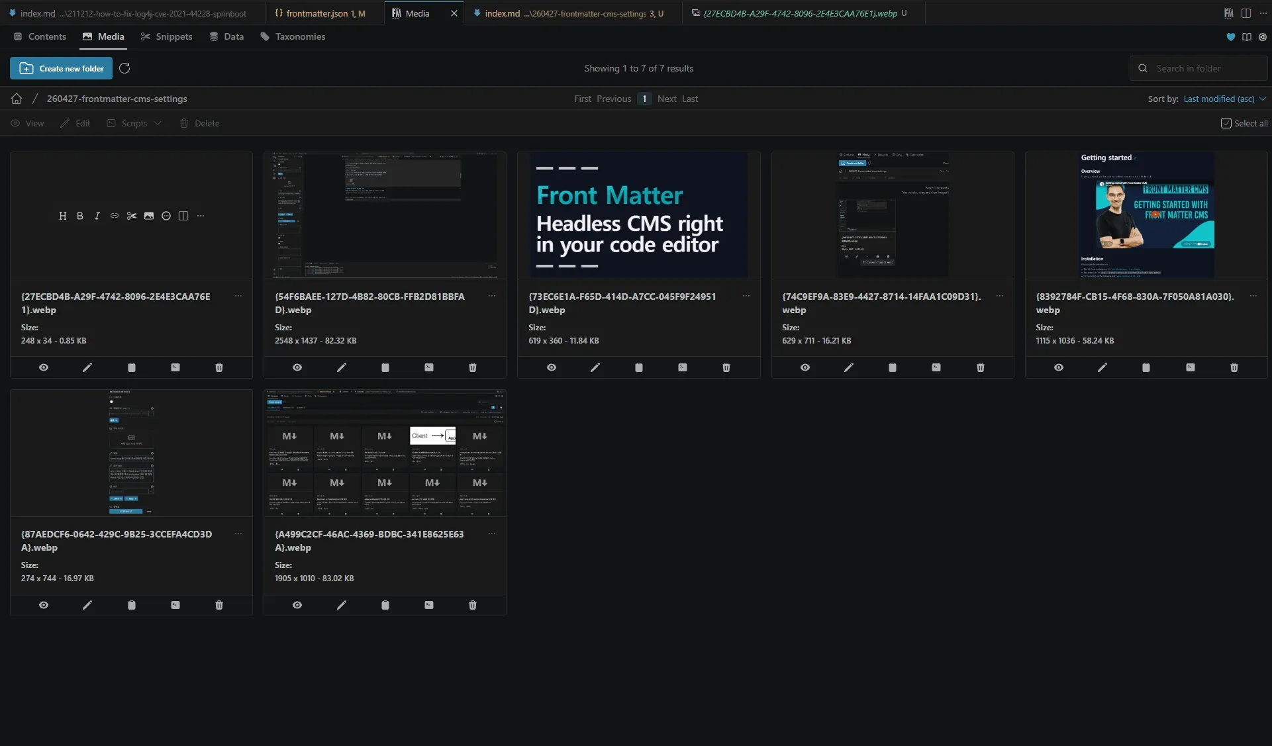Image resolution: width=1272 pixels, height=746 pixels.
Task: Switch to the Contents tab
Action: click(x=40, y=37)
